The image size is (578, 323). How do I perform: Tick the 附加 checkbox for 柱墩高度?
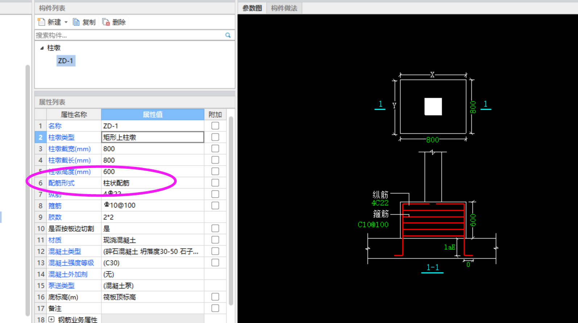point(215,171)
